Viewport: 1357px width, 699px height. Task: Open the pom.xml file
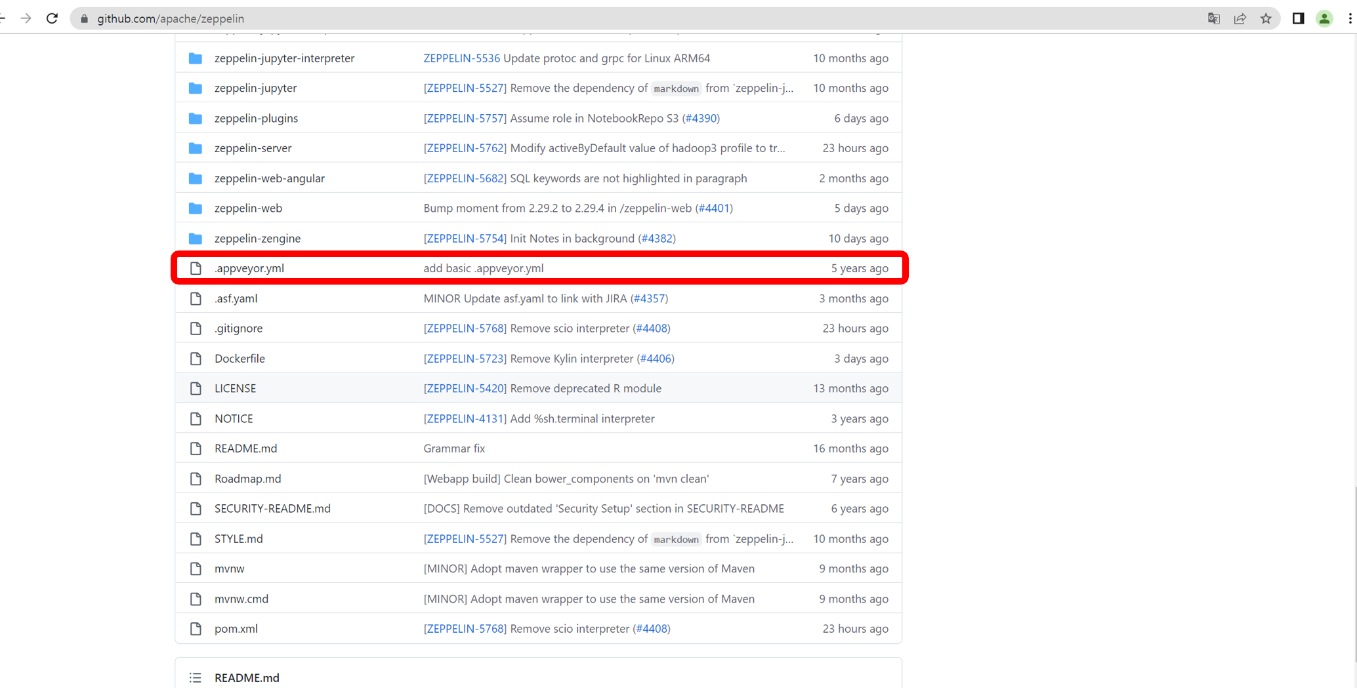pyautogui.click(x=236, y=629)
